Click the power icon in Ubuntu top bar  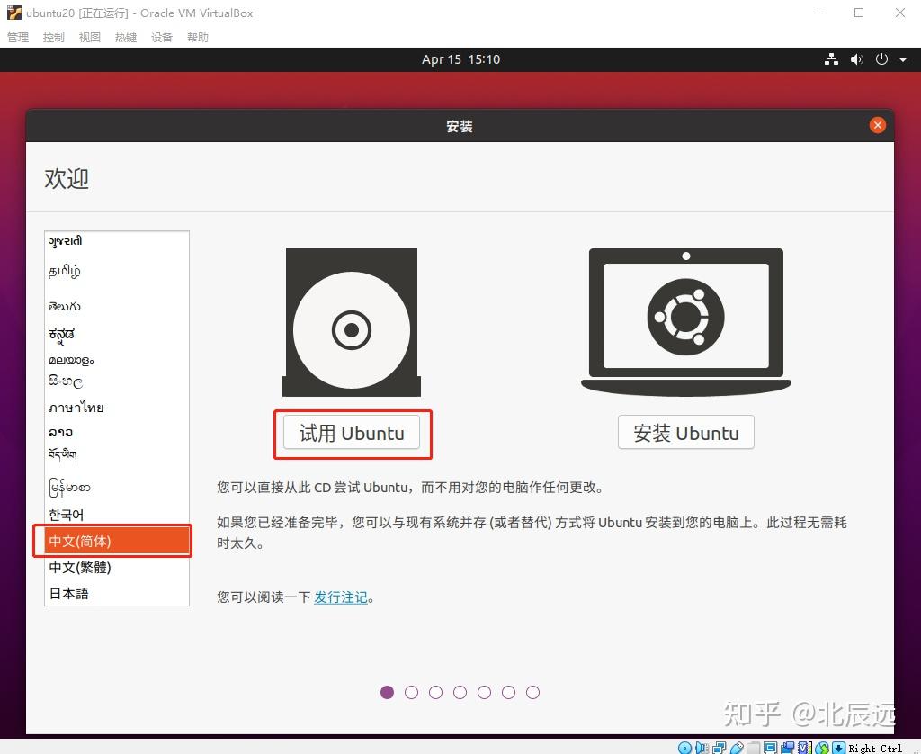(881, 59)
